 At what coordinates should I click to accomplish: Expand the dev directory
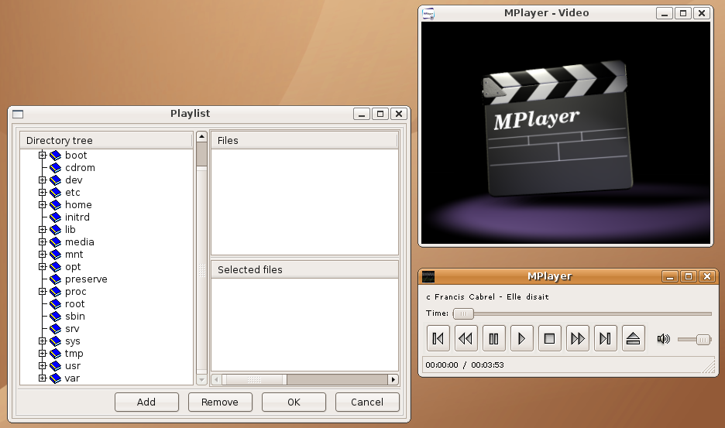pyautogui.click(x=42, y=180)
